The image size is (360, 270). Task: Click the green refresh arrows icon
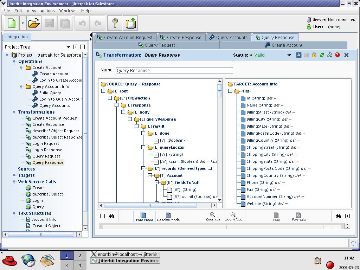tap(322, 55)
